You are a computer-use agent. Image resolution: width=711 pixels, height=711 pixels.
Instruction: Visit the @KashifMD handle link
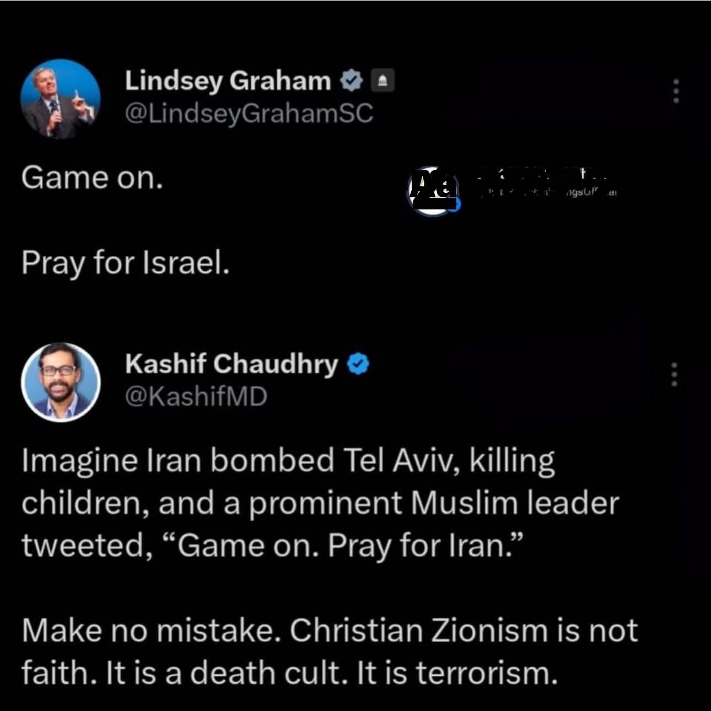pyautogui.click(x=196, y=396)
